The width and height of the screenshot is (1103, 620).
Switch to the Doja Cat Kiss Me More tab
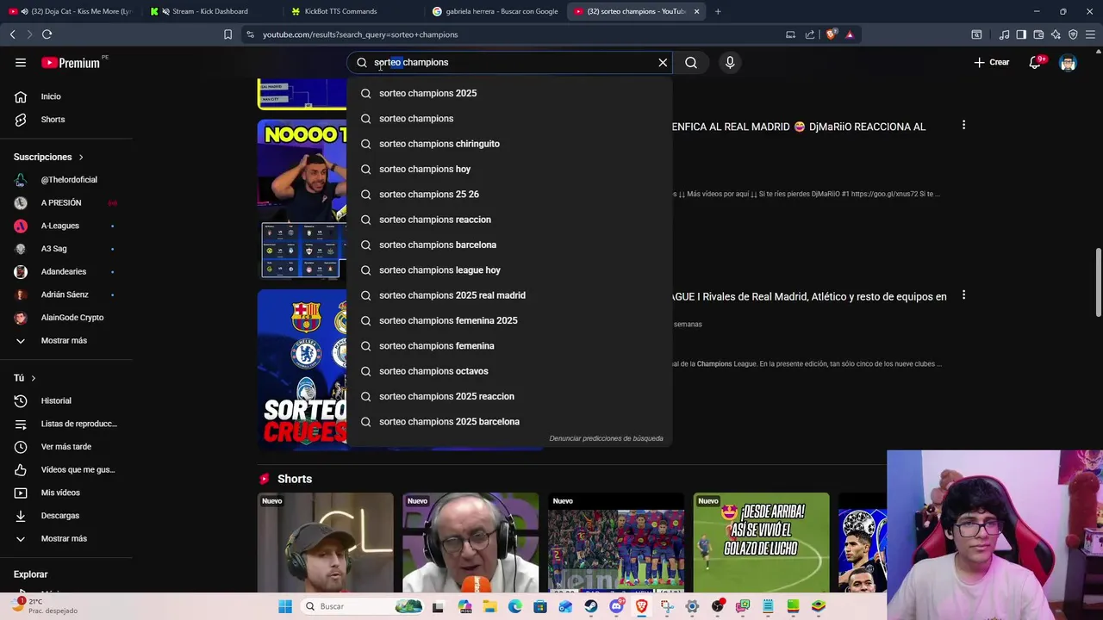point(71,11)
